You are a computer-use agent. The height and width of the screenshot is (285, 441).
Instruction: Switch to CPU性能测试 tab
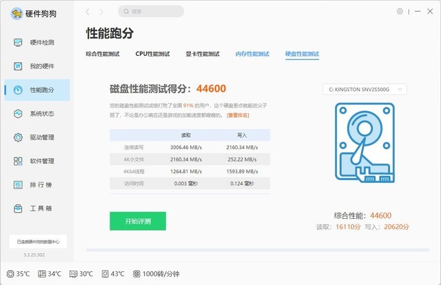click(152, 54)
